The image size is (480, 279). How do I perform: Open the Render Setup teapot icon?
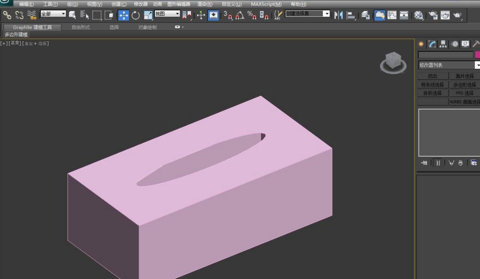(x=433, y=15)
